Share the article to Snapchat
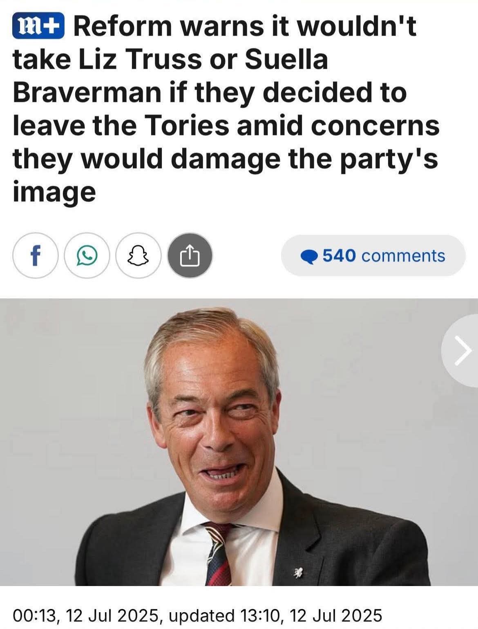Screen dimensions: 478x629 [x=138, y=256]
